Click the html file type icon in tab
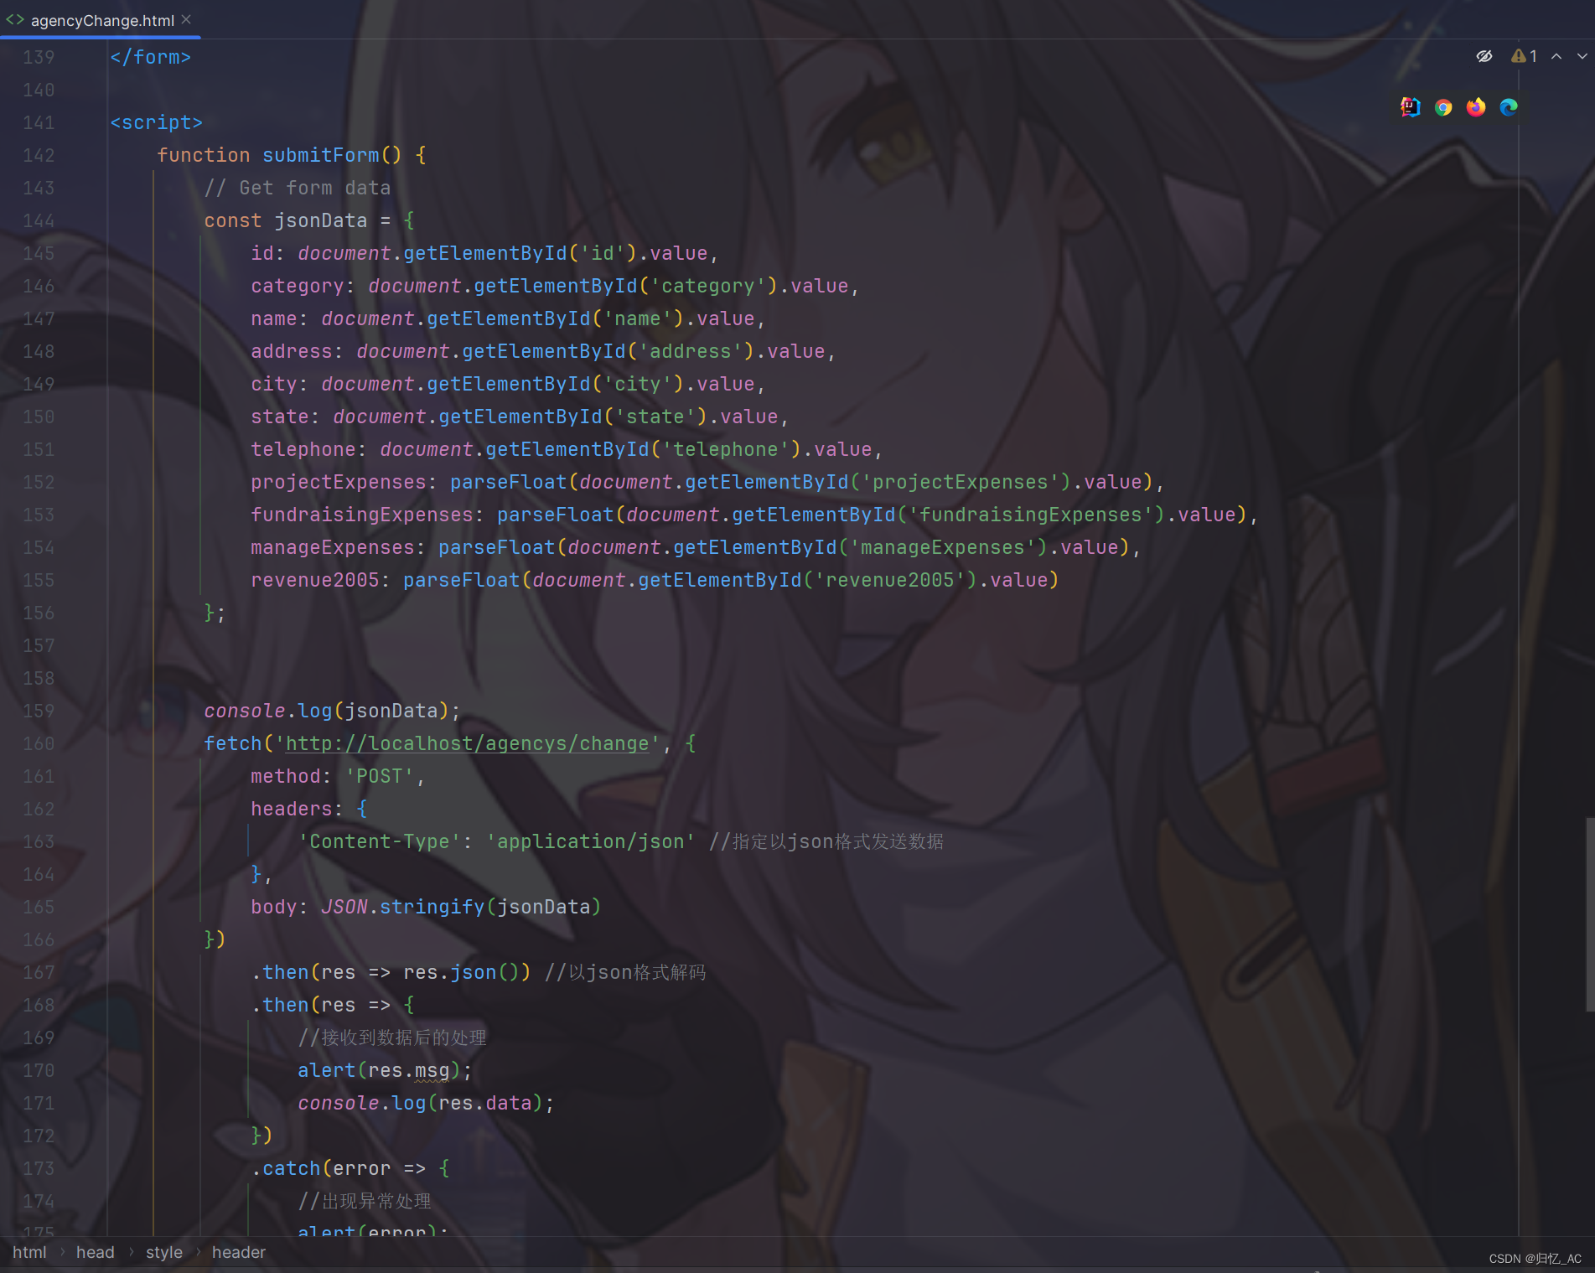 point(14,19)
